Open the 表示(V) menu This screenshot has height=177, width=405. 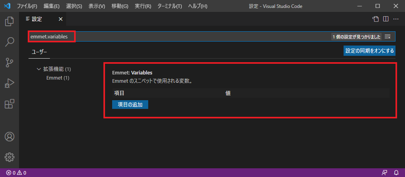97,6
